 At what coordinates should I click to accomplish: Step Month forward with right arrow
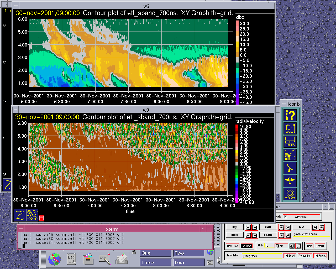pyautogui.click(x=288, y=227)
